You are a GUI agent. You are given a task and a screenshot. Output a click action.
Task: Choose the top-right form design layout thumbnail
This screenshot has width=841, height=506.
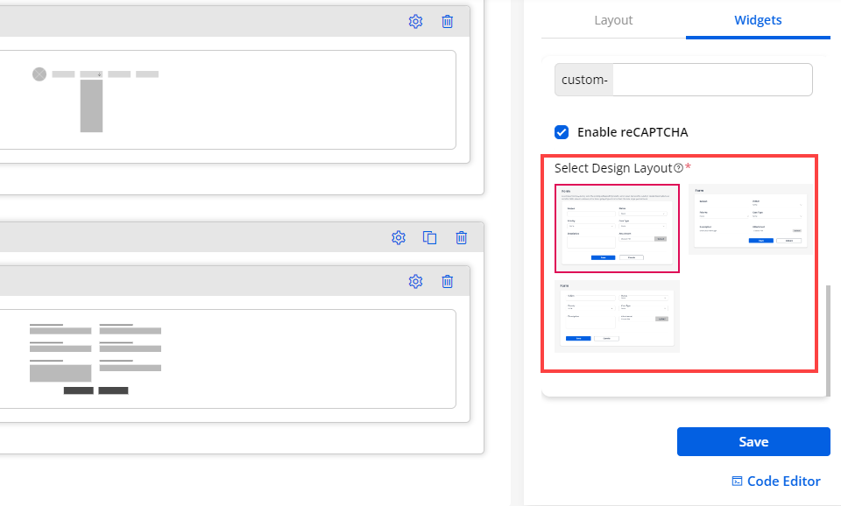(749, 219)
